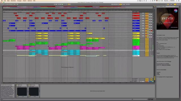
Task: Select the first FX Down clip in the arrangement
Action: 4,21
